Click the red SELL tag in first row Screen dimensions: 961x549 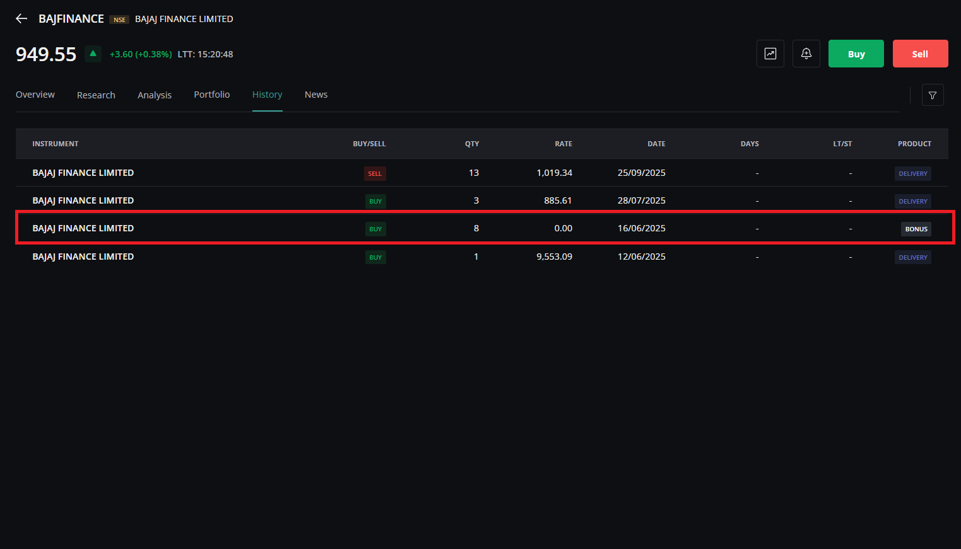tap(375, 173)
